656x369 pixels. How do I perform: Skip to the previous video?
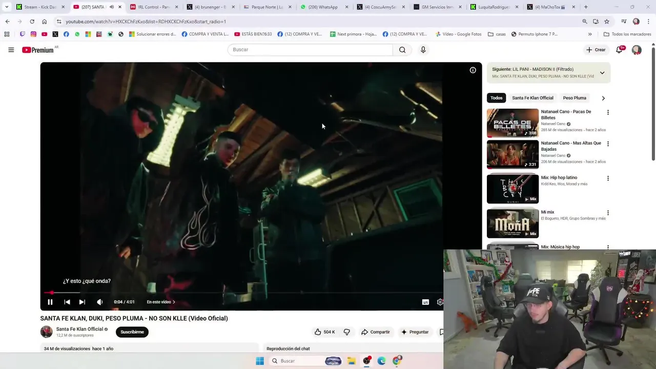67,302
